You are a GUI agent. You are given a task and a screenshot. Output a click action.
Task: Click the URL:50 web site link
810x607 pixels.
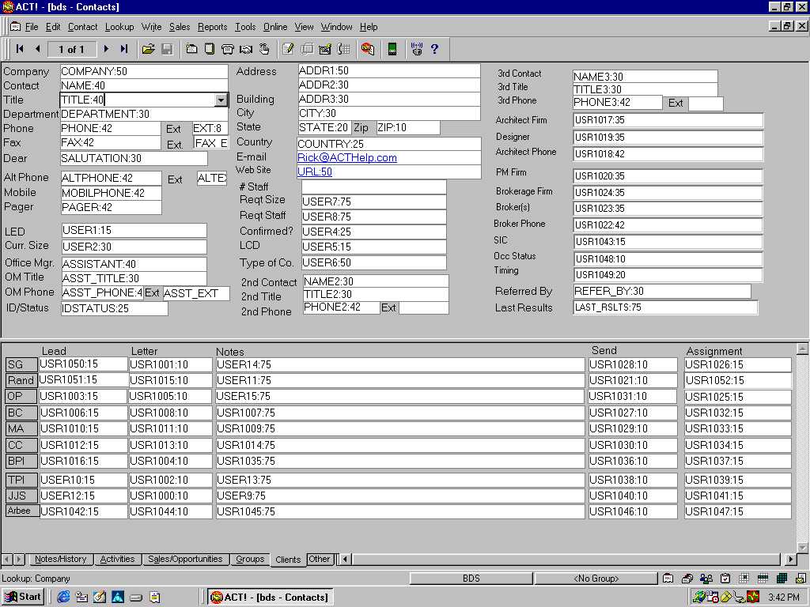click(315, 172)
